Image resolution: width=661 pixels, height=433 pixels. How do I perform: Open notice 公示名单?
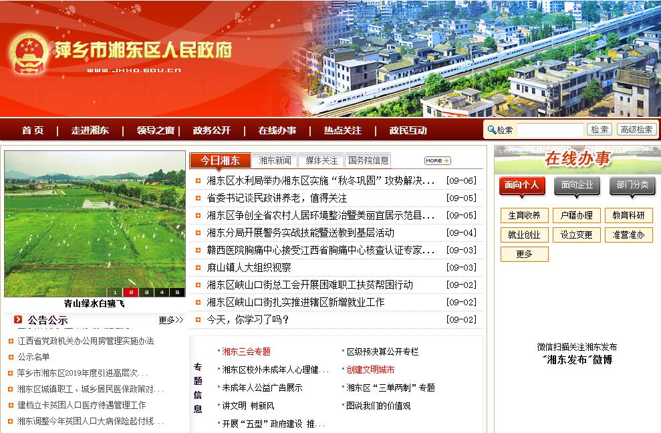tap(33, 357)
